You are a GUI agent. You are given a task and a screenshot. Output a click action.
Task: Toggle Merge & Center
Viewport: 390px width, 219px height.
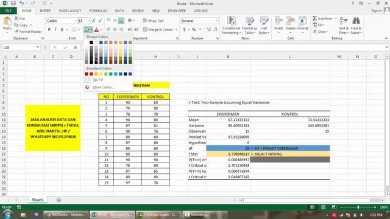(x=158, y=30)
